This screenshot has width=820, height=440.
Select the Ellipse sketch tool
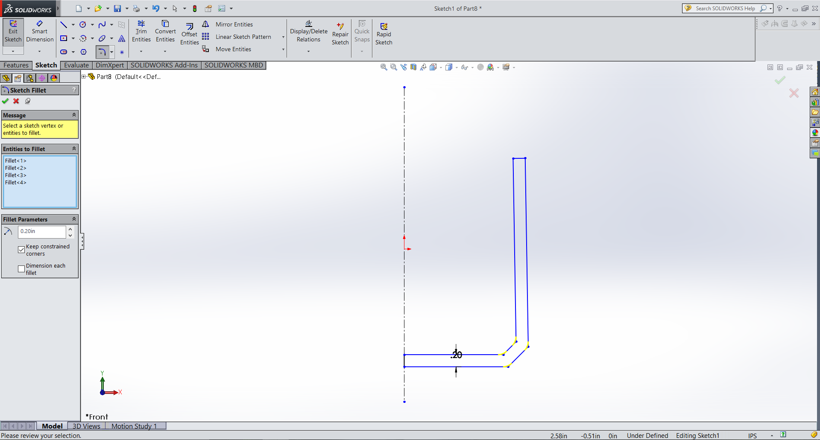(102, 38)
